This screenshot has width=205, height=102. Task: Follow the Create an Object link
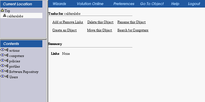pos(65,30)
